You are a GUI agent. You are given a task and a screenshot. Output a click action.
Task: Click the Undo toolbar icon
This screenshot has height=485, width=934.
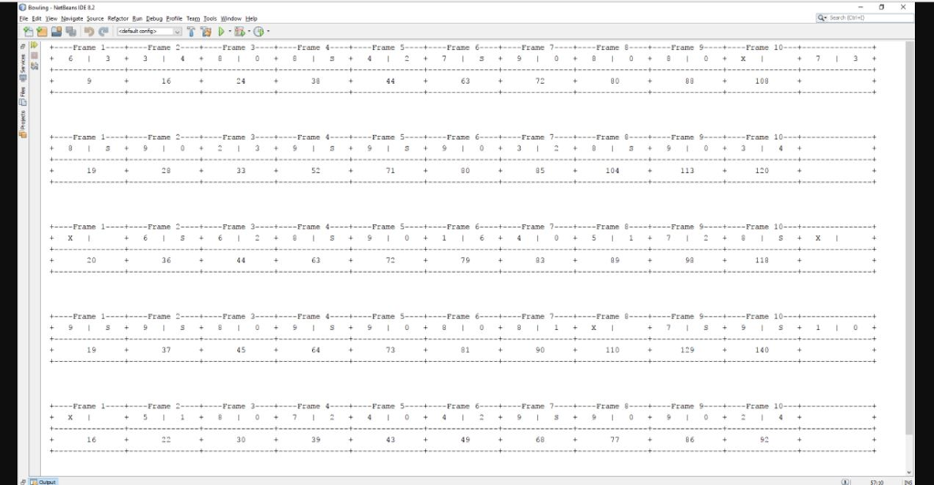(x=89, y=32)
